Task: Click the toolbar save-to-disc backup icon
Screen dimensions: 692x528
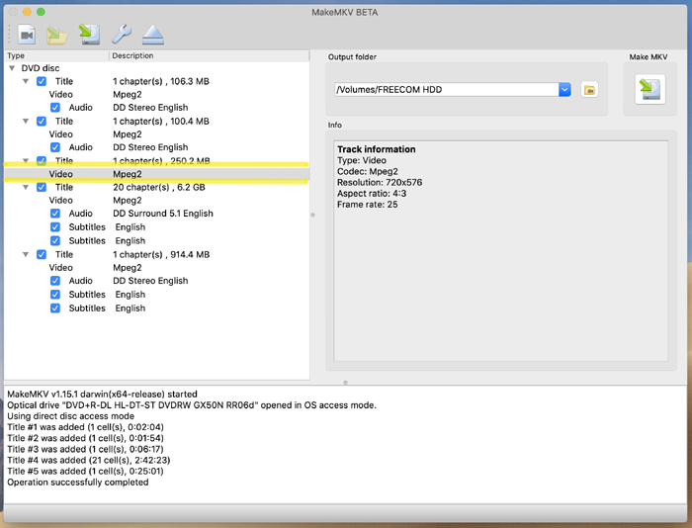Action: (x=89, y=35)
